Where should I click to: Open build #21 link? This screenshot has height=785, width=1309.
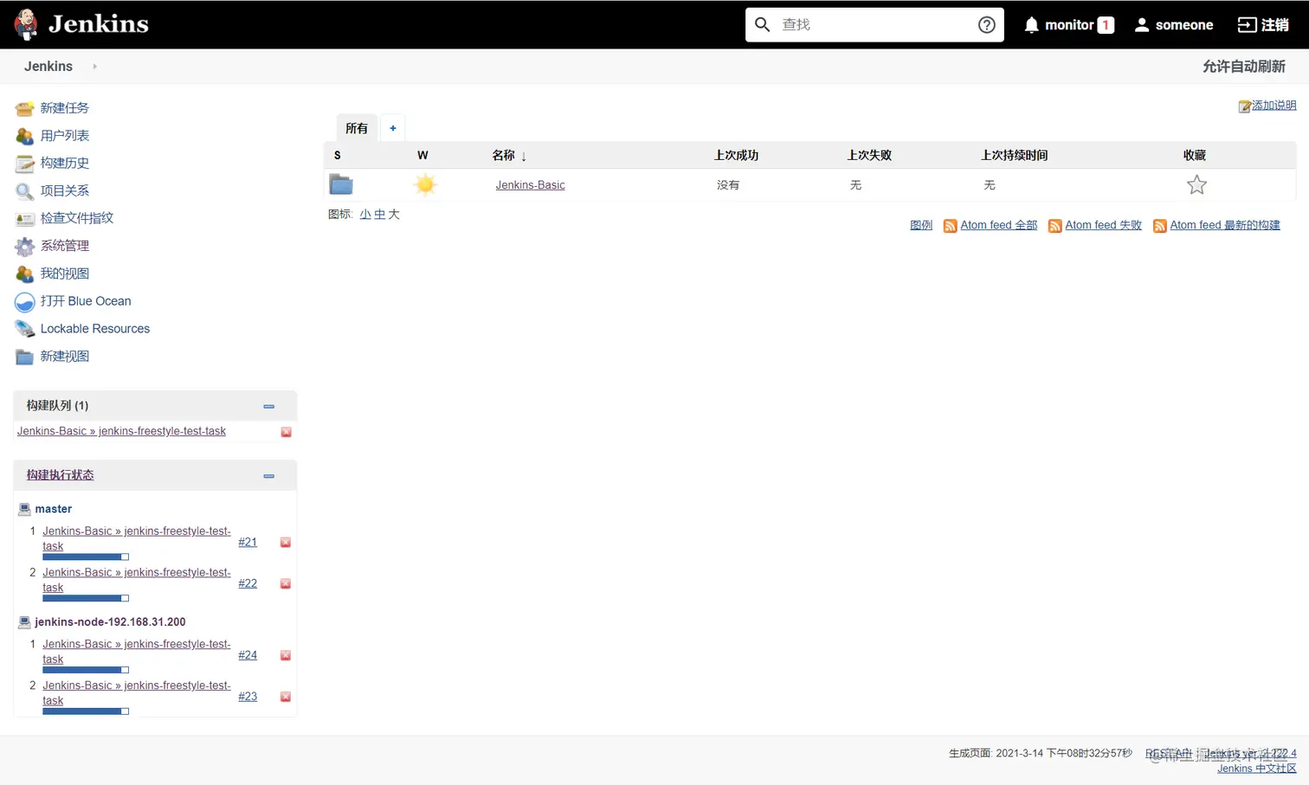248,543
